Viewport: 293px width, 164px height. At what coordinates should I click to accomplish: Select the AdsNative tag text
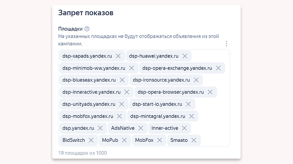(x=123, y=128)
